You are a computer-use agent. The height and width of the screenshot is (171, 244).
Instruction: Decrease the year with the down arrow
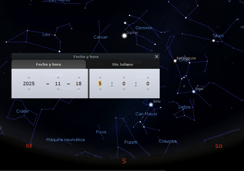(x=29, y=89)
